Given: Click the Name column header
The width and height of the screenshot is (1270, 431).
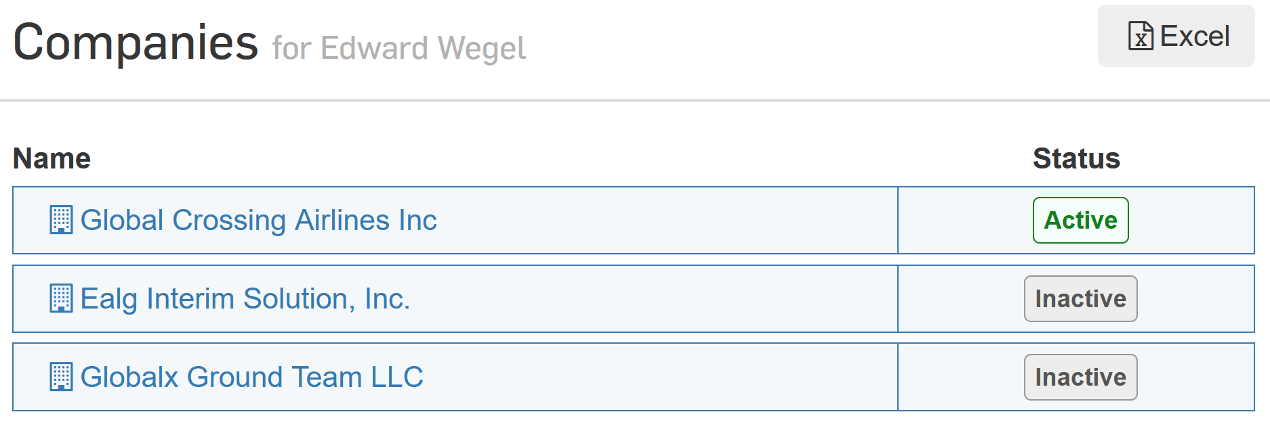Looking at the screenshot, I should pos(52,158).
